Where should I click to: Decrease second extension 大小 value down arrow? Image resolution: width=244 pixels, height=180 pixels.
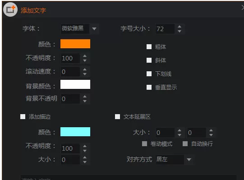(x=211, y=135)
